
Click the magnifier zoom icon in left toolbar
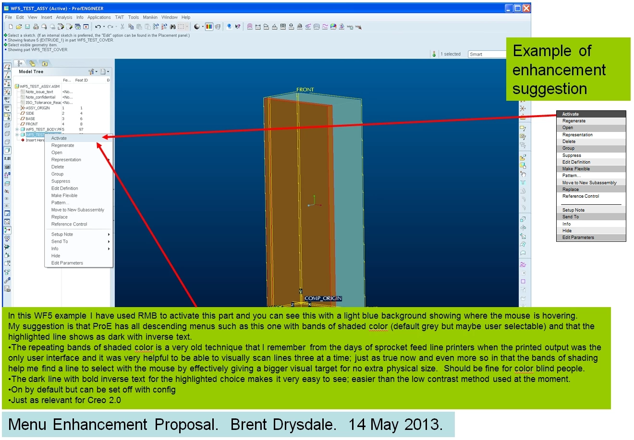point(7,222)
